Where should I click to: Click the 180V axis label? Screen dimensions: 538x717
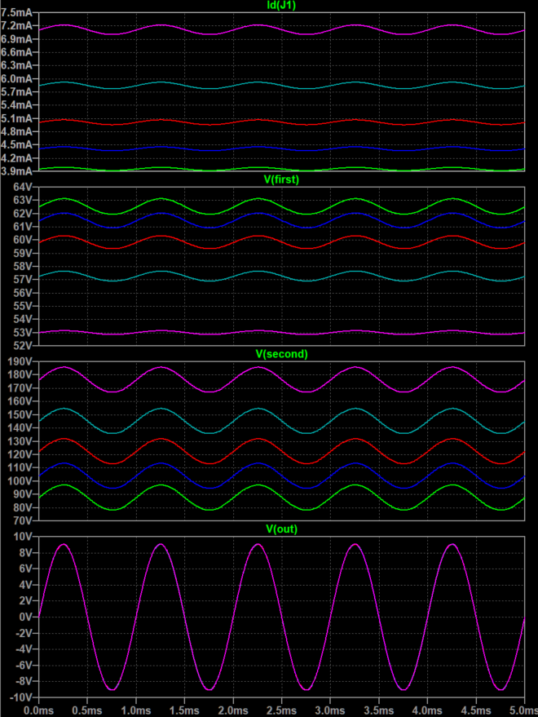pyautogui.click(x=20, y=375)
